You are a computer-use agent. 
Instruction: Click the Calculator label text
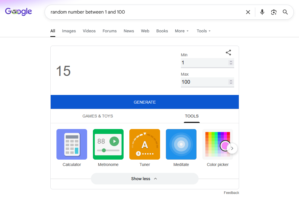click(72, 165)
